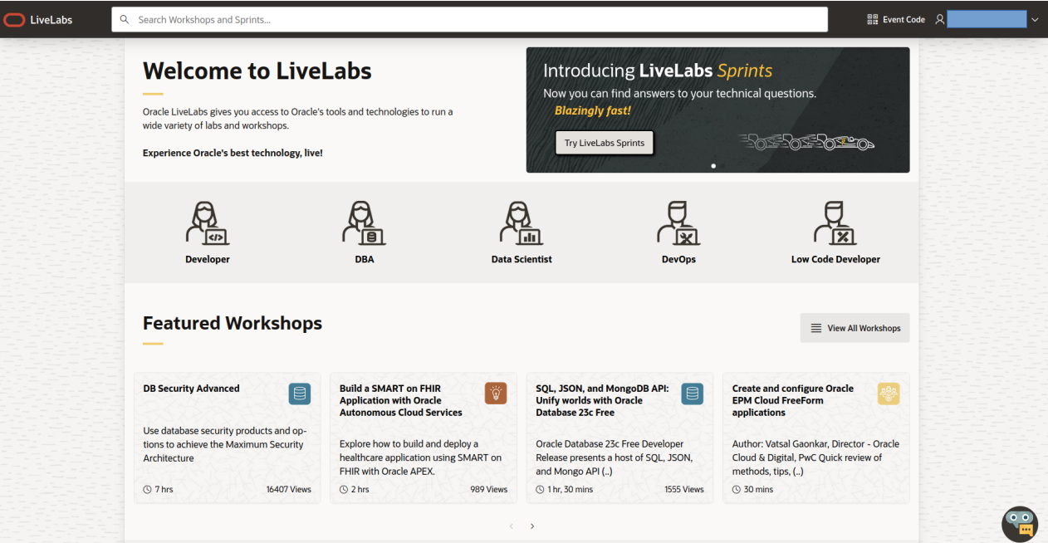The width and height of the screenshot is (1048, 543).
Task: Click the Blazingly fast! banner text
Action: pyautogui.click(x=593, y=110)
